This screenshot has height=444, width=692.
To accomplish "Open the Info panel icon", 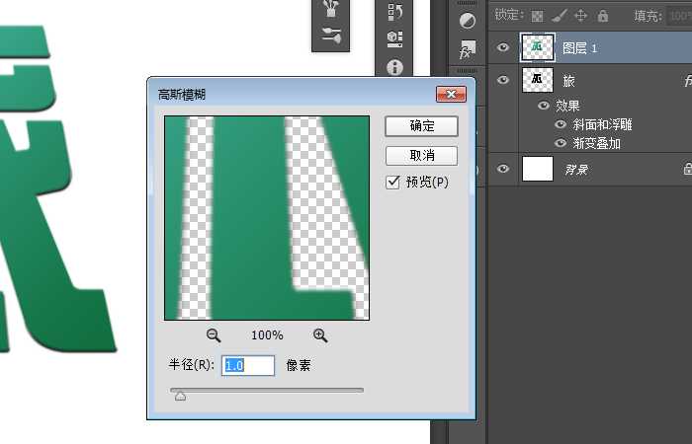I will (x=394, y=67).
